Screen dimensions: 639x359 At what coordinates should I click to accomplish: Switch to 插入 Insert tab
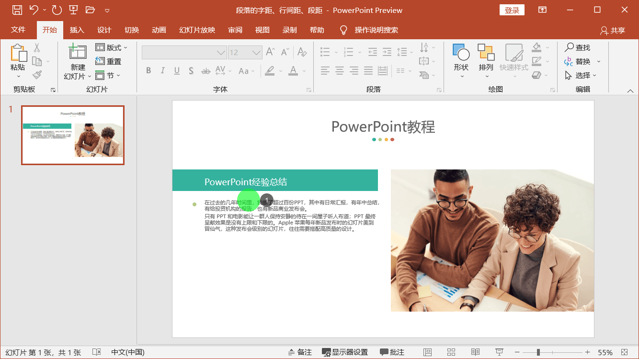(77, 30)
